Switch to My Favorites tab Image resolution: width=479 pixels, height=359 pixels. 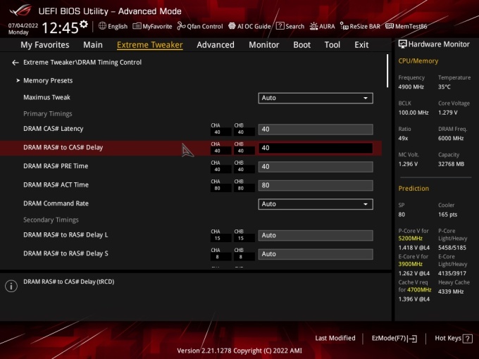click(45, 45)
